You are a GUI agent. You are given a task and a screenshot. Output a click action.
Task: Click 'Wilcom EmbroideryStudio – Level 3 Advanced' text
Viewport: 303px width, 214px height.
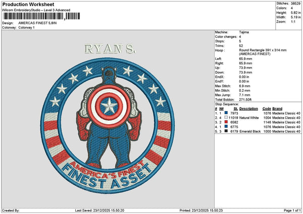[36, 10]
